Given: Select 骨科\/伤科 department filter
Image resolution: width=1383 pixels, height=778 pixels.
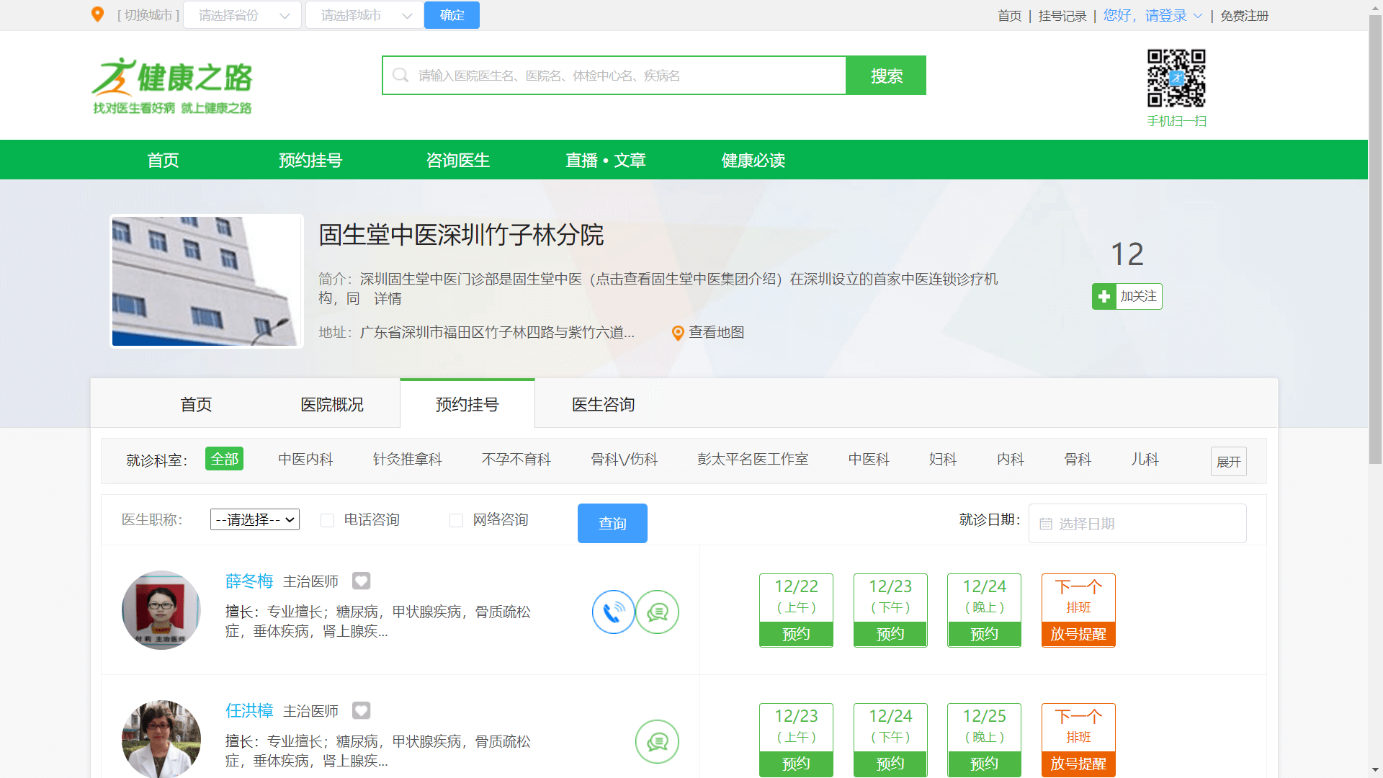Looking at the screenshot, I should click(625, 460).
